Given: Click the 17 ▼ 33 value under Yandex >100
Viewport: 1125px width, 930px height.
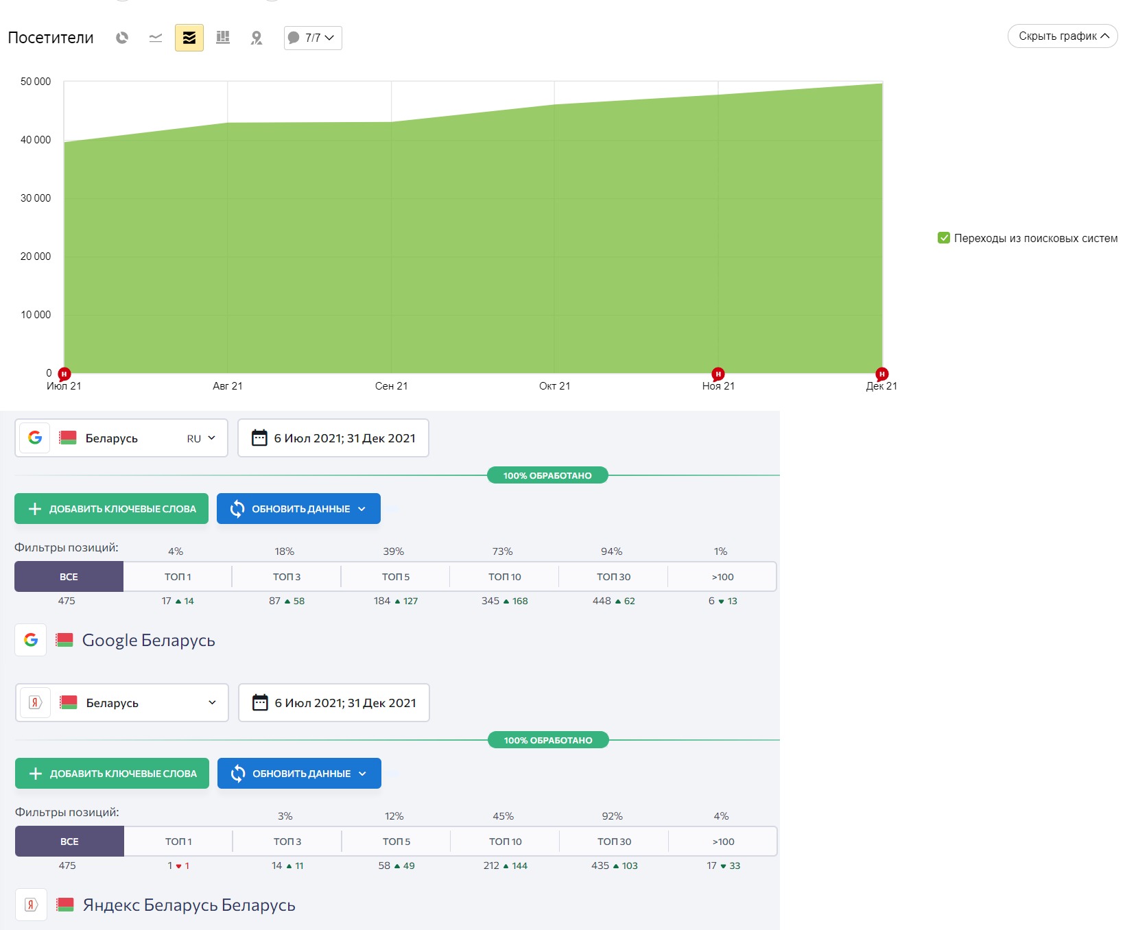Looking at the screenshot, I should [724, 866].
